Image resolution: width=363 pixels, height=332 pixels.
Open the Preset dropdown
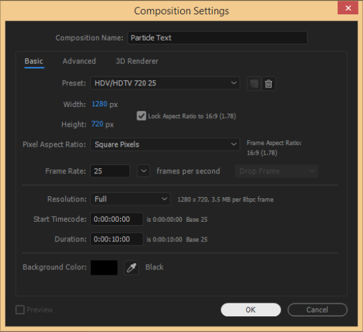165,83
